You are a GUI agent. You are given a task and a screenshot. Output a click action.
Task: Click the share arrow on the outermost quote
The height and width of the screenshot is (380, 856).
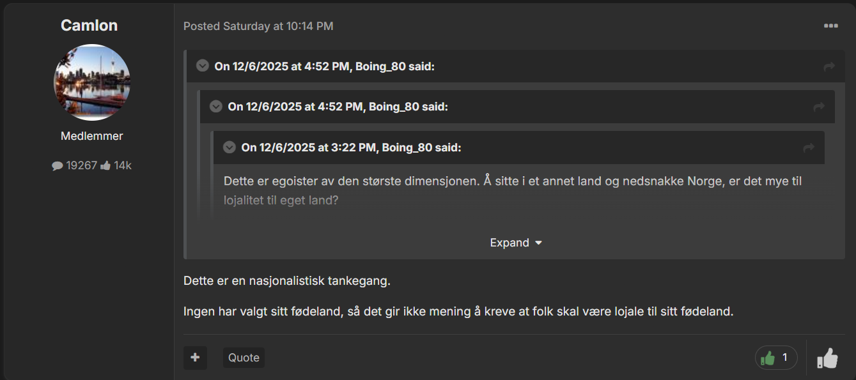coord(829,66)
